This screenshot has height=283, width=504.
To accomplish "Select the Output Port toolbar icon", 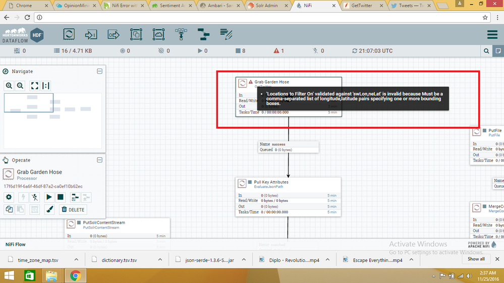I will click(x=114, y=34).
